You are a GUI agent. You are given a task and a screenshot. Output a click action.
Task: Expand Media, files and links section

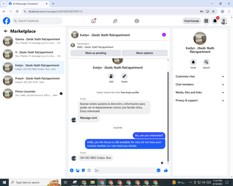pyautogui.click(x=200, y=93)
